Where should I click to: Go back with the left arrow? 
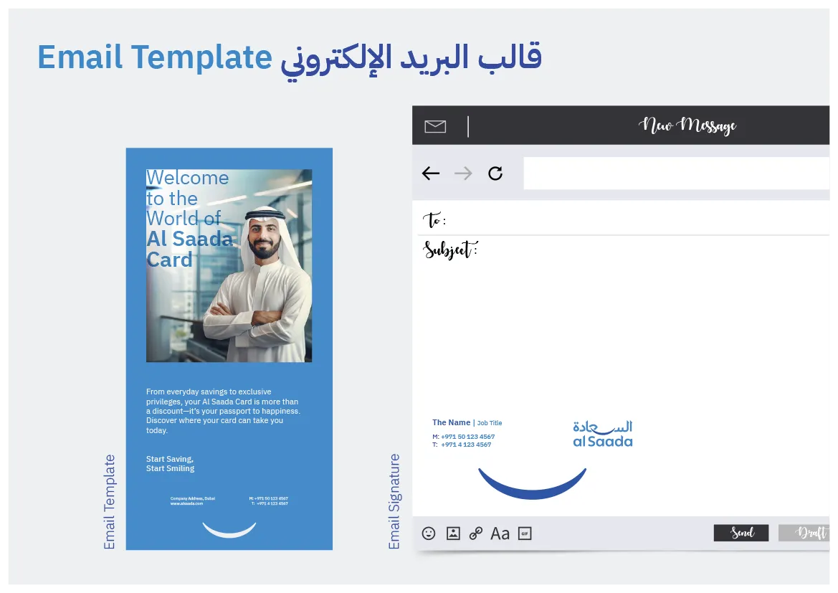(x=431, y=174)
